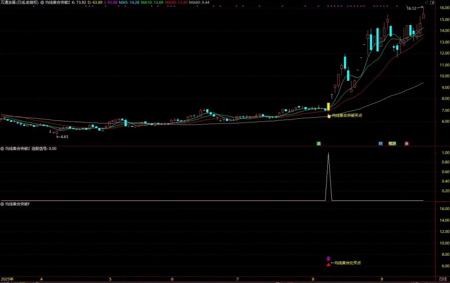Screen dimensions: 450x283
Task: Click the purple block signal marker
Action: pyautogui.click(x=328, y=259)
